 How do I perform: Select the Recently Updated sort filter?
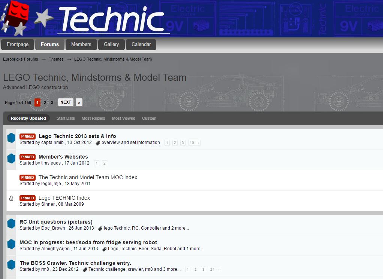coord(28,118)
